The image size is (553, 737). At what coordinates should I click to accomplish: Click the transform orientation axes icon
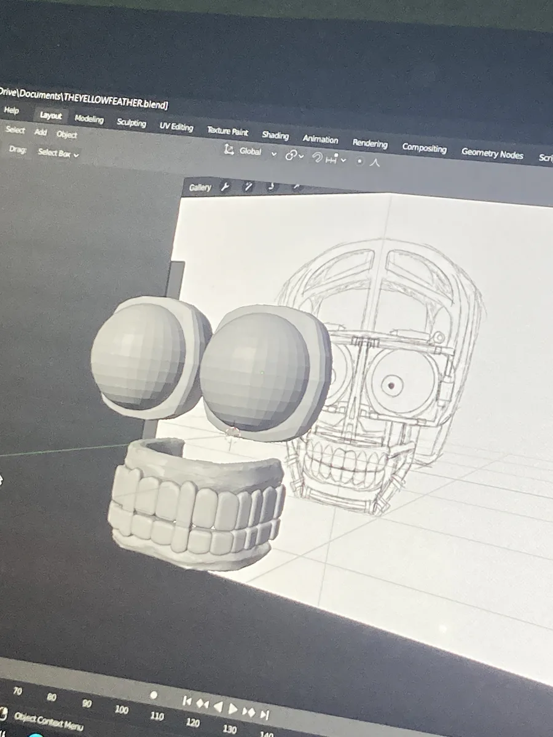pos(229,149)
